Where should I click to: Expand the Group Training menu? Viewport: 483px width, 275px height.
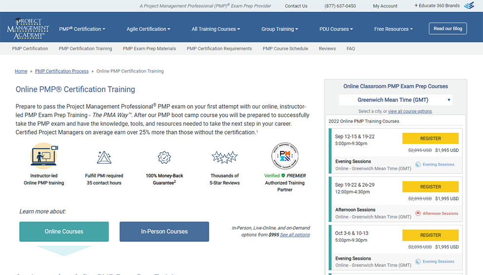(x=280, y=29)
